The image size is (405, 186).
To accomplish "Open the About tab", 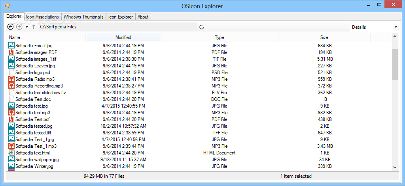I will [143, 17].
